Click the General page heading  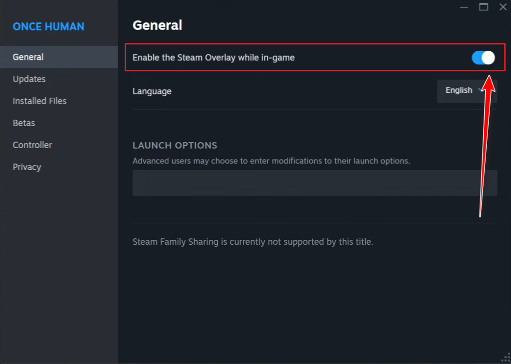point(157,25)
